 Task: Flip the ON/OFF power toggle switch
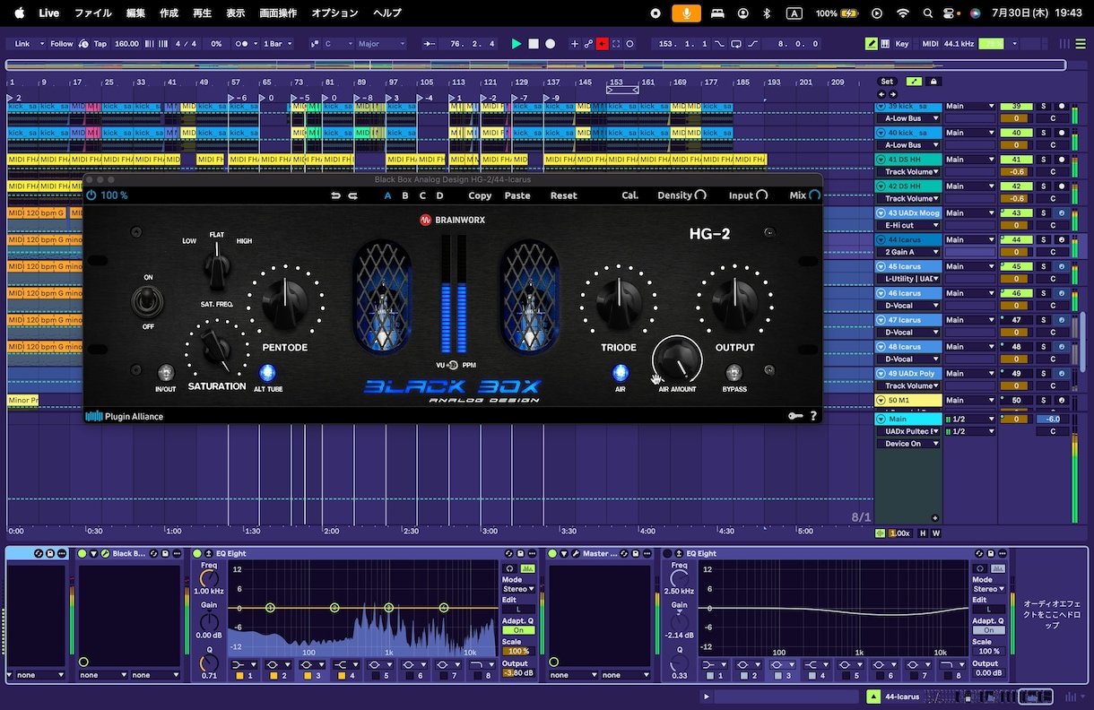[x=148, y=300]
